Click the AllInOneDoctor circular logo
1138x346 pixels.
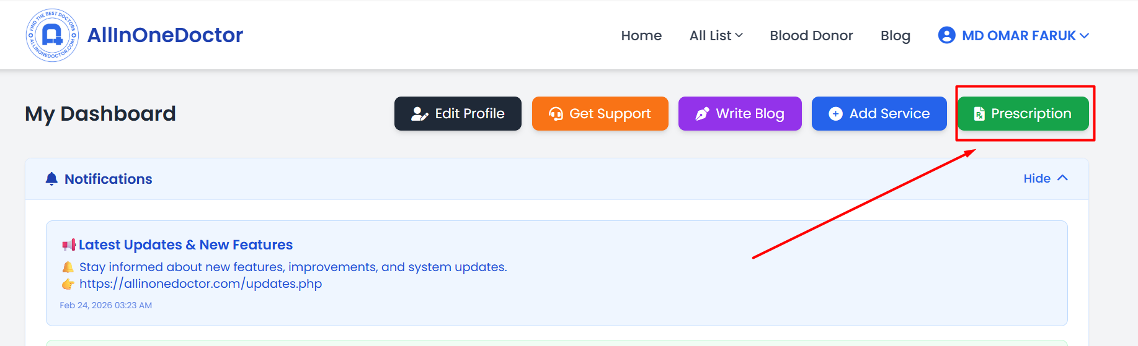pos(52,35)
